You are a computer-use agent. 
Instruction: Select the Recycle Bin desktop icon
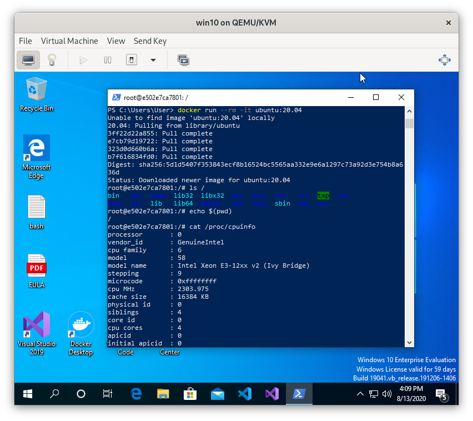(37, 95)
